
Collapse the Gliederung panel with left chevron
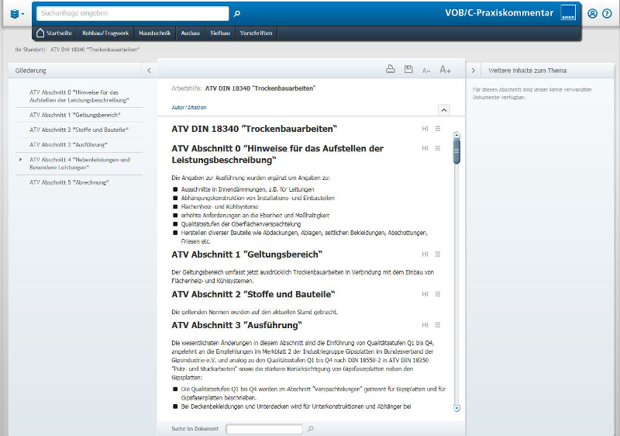click(149, 71)
